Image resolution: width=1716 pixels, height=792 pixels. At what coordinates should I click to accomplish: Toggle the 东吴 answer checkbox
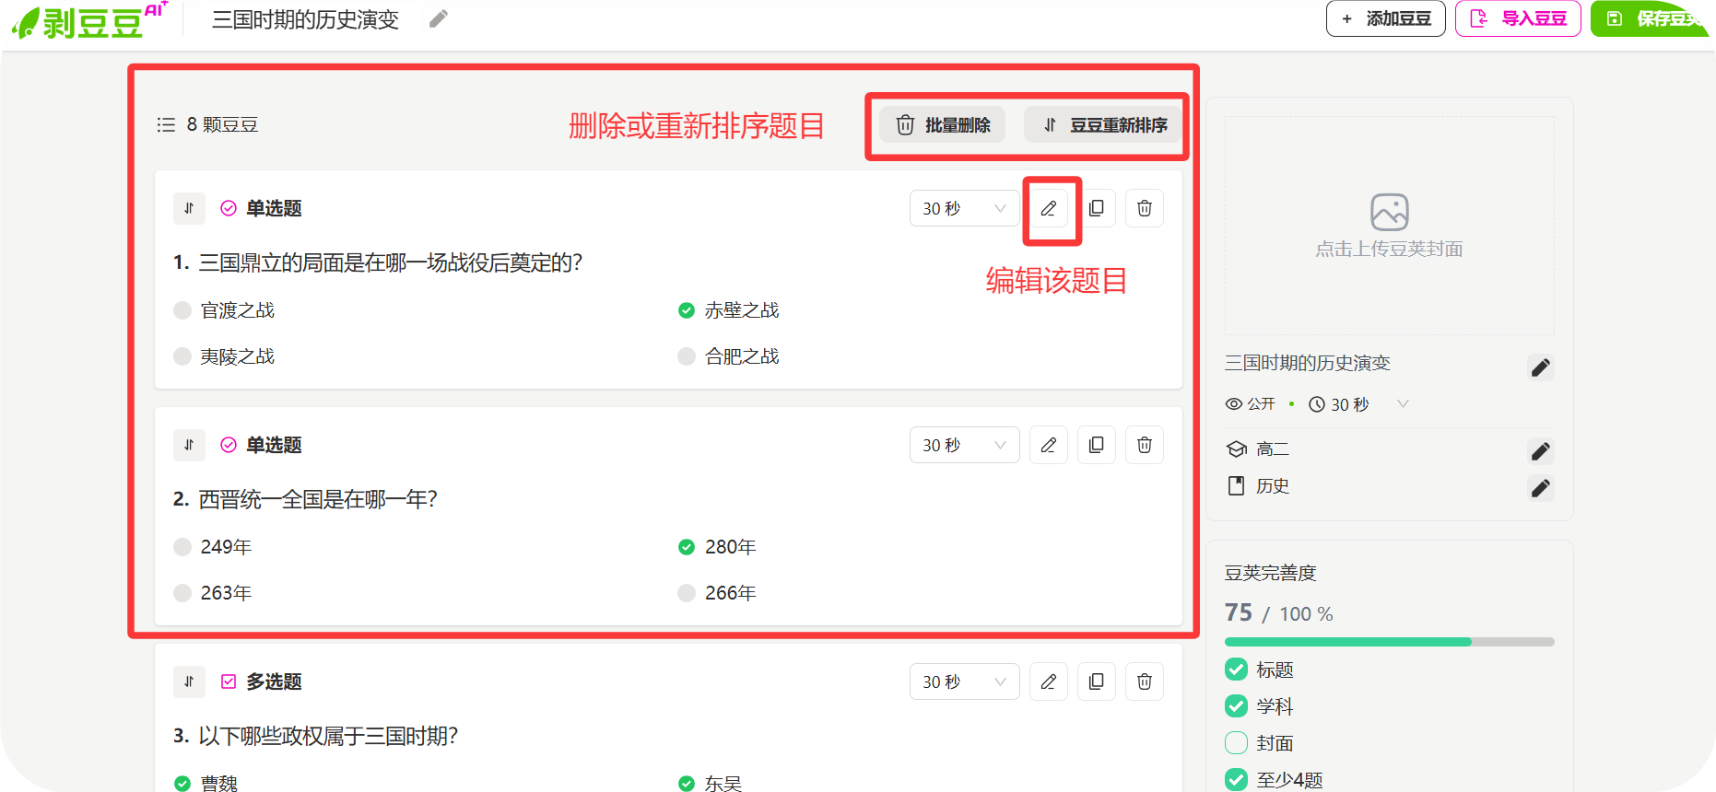(687, 784)
